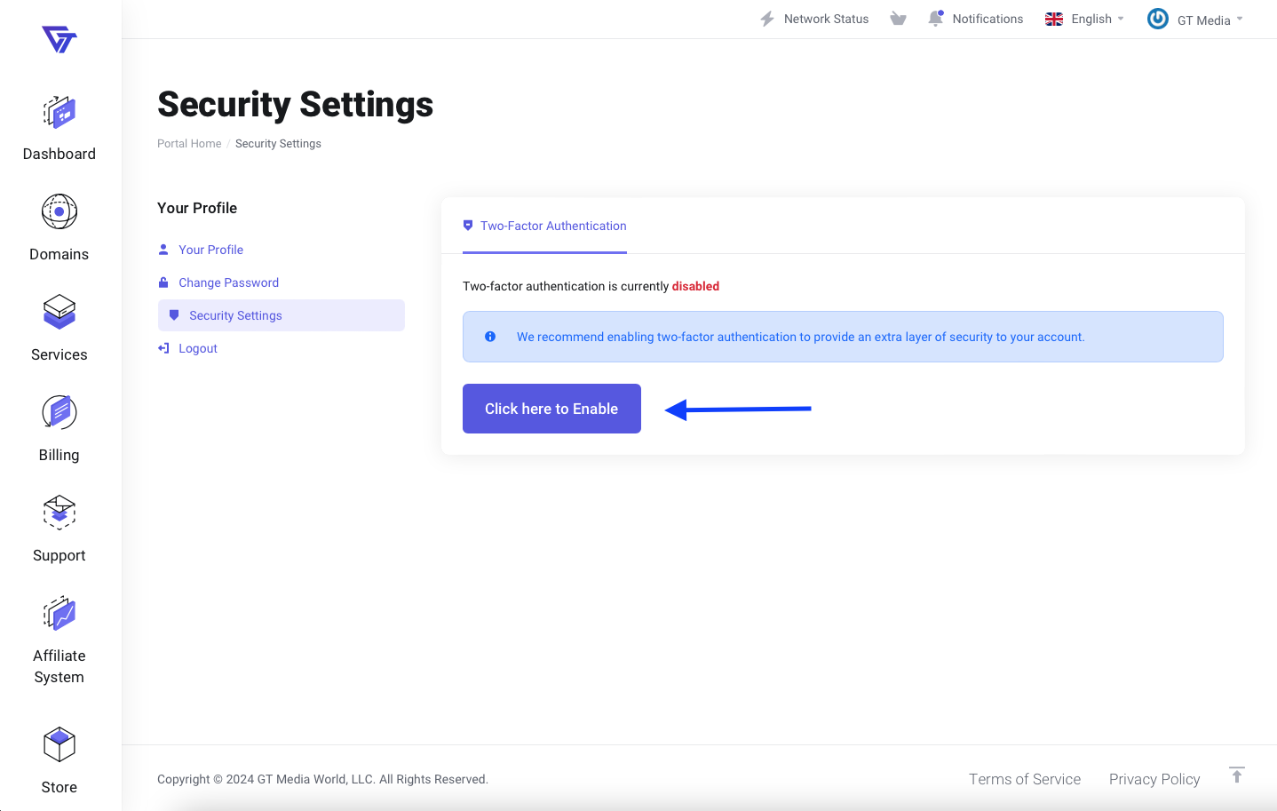The image size is (1277, 811).
Task: Open the Dashboard sidebar icon
Action: 59,114
